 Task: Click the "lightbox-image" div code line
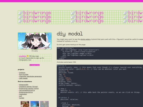click(x=77, y=53)
